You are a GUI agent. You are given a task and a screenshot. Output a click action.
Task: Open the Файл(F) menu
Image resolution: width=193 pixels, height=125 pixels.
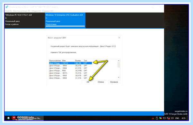[x=8, y=11]
